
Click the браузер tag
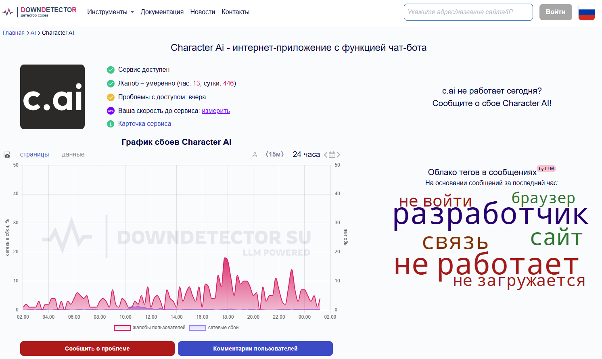(x=543, y=198)
